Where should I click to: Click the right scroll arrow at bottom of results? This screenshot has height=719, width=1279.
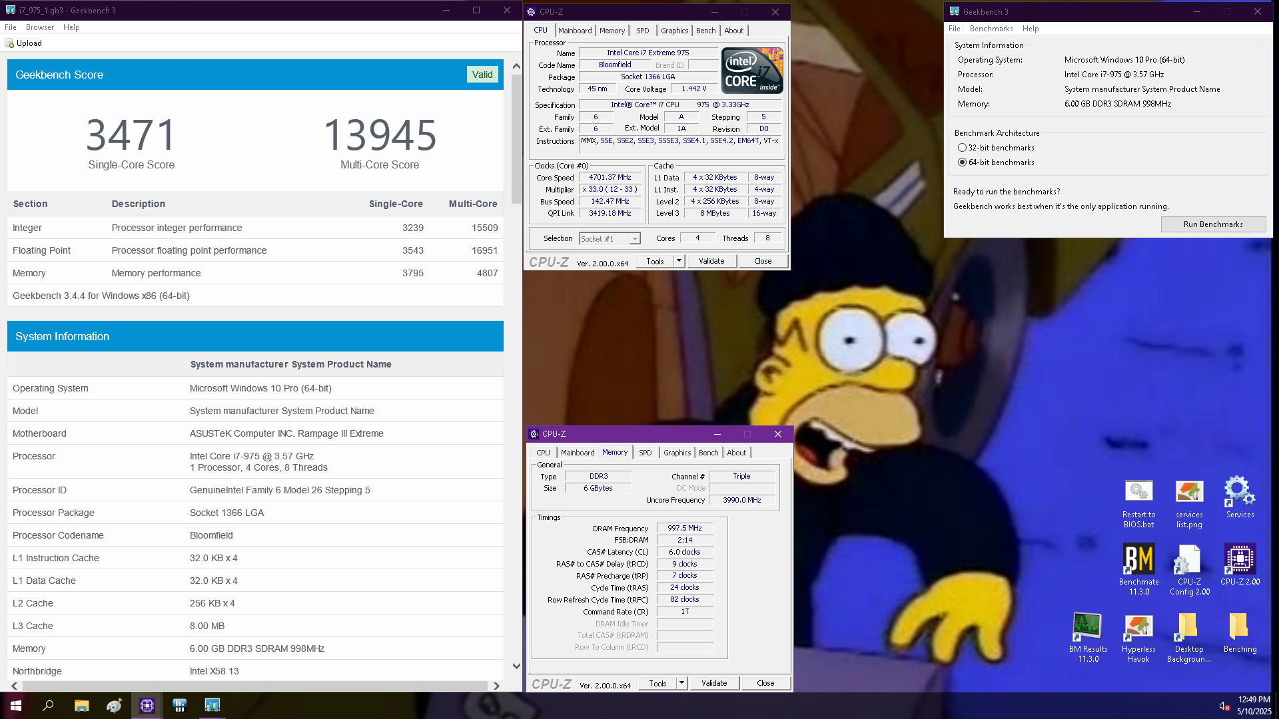point(496,686)
